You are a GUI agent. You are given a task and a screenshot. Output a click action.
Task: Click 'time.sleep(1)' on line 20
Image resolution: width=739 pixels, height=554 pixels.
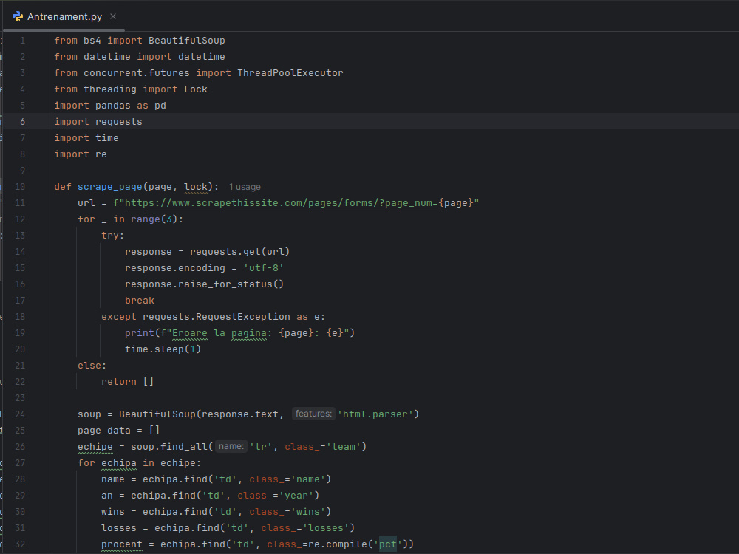point(163,349)
